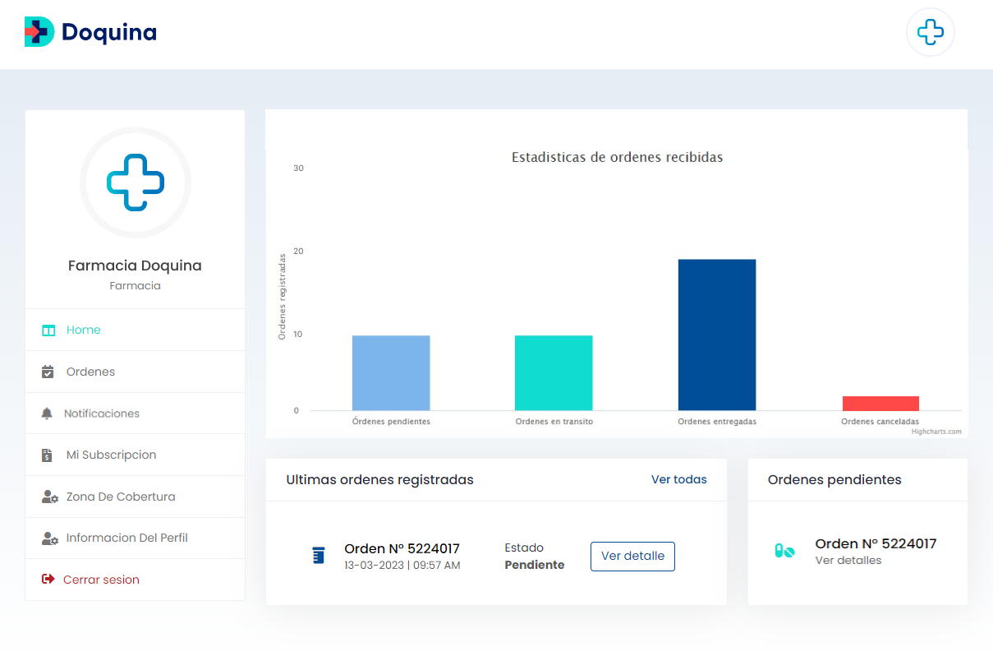This screenshot has width=993, height=670.
Task: Click the pill icon beside pending order
Action: 784,551
